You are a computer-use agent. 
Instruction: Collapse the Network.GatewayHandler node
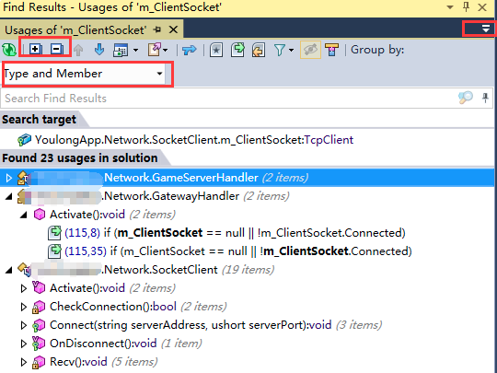(9, 197)
